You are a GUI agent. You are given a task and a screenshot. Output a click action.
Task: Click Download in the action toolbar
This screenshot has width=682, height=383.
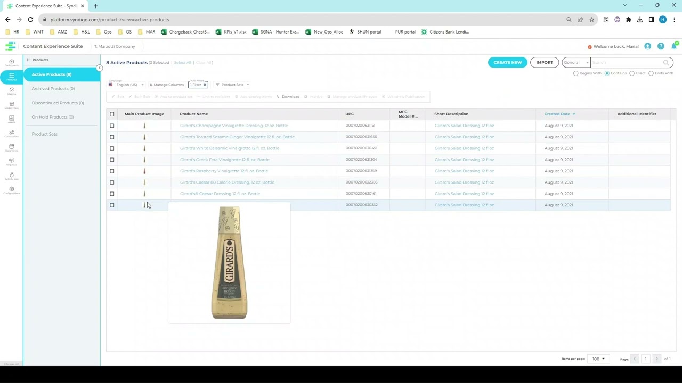click(x=288, y=97)
